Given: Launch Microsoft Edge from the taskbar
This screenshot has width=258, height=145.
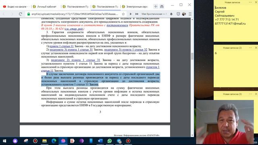Looking at the screenshot, I should (x=54, y=141).
